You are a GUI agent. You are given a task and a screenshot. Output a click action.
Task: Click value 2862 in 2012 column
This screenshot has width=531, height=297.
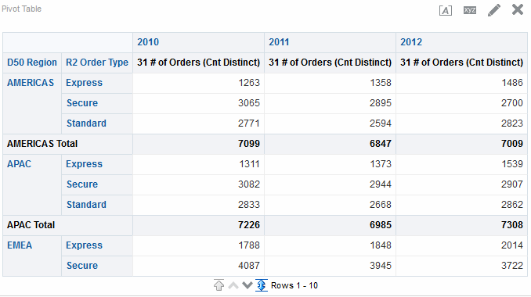512,205
